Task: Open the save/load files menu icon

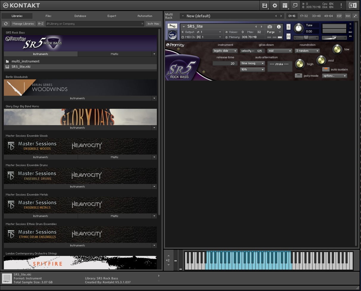Action: tap(265, 5)
